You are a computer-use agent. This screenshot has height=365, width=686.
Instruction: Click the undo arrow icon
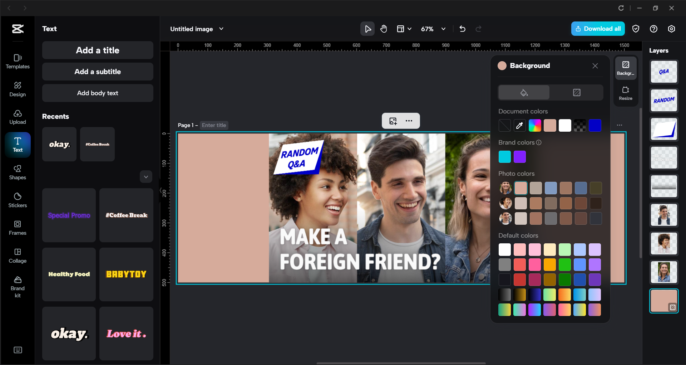pos(462,29)
